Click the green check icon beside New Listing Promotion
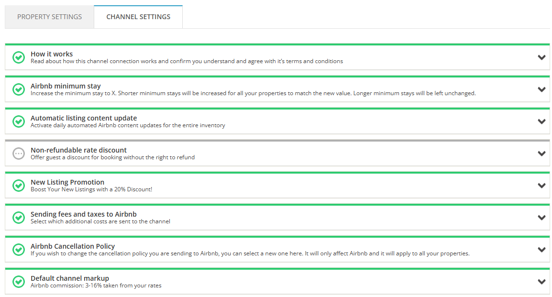 point(19,186)
